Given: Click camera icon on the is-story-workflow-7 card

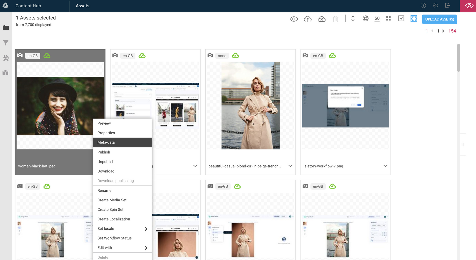Looking at the screenshot, I should click(x=305, y=55).
